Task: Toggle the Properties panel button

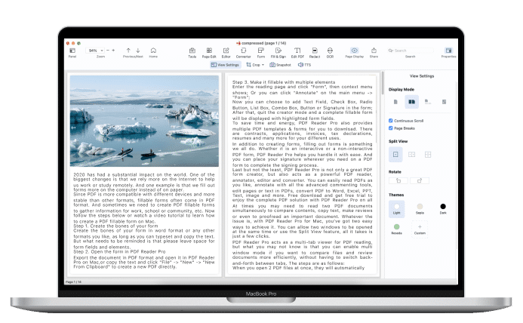Action: (448, 51)
